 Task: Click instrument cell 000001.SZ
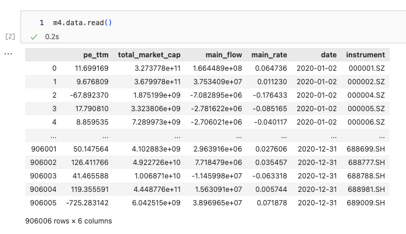[x=367, y=68]
